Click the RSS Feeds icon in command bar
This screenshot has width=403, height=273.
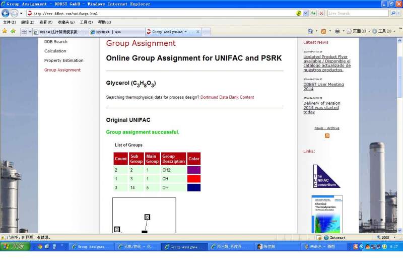click(323, 31)
